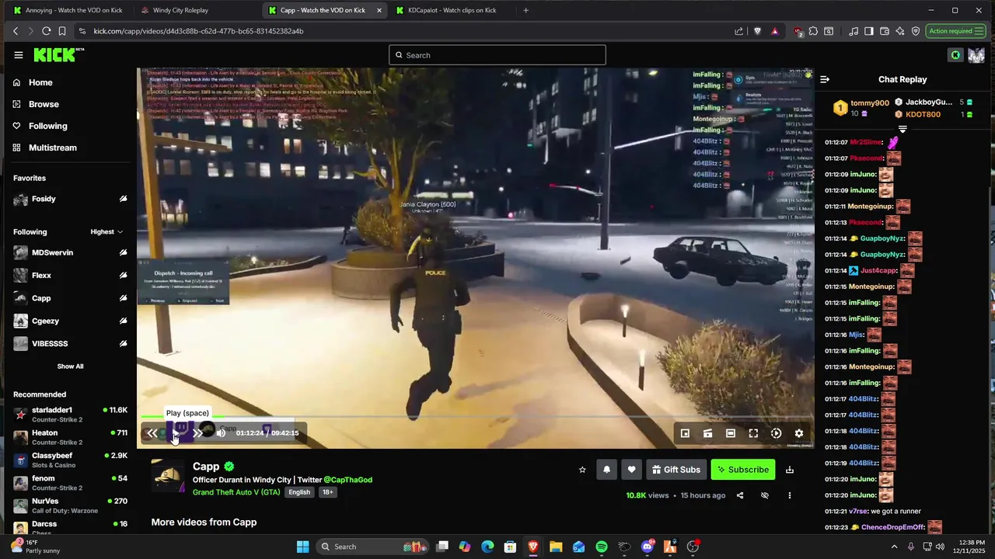Reload the page

point(47,31)
